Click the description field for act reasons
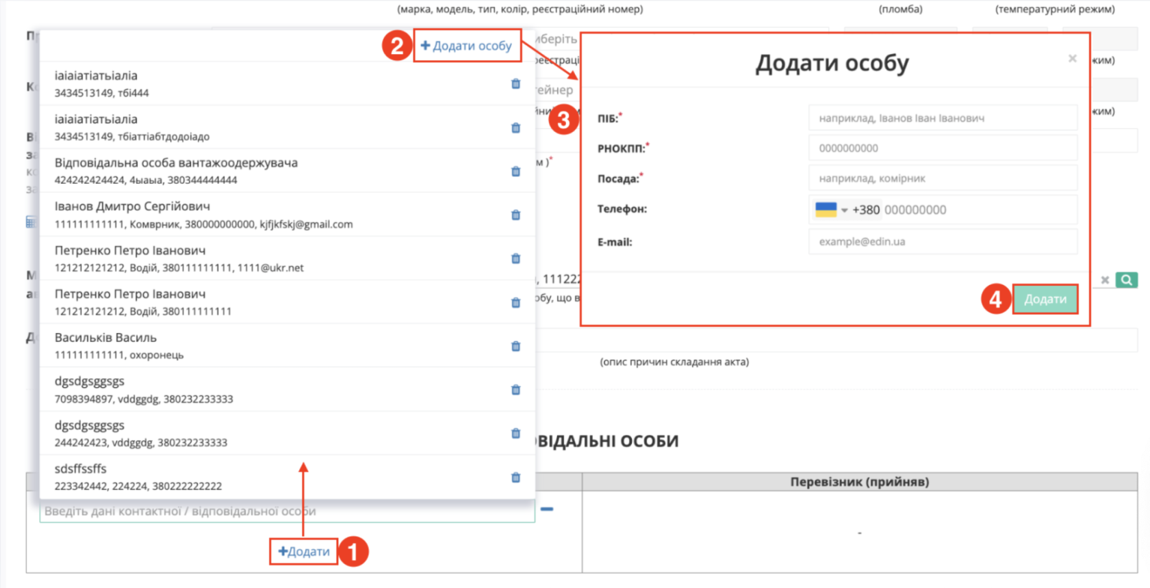The height and width of the screenshot is (588, 1150). 835,340
